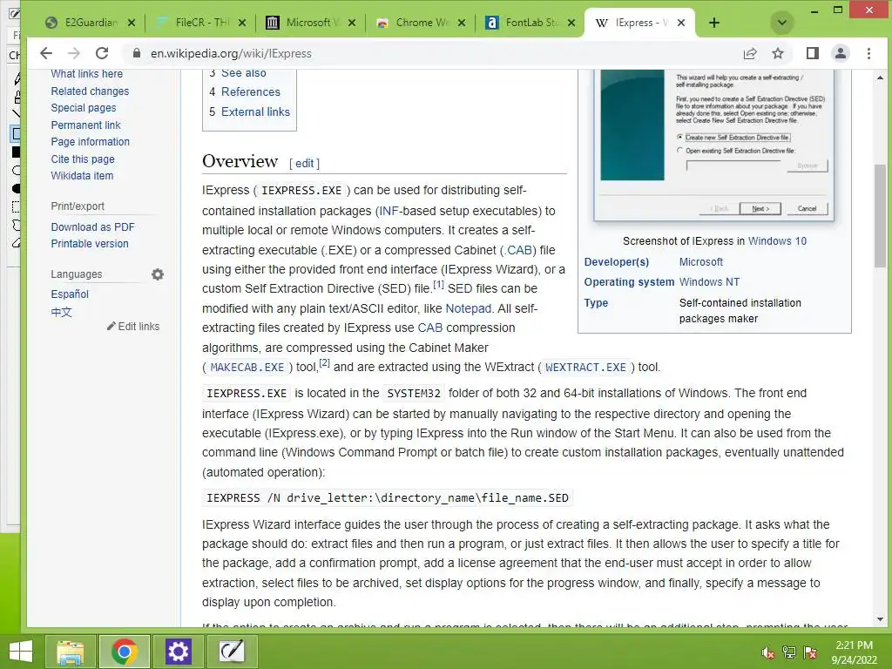Screen dimensions: 892x669
Task: Reload the Wikipedia page
Action: (x=102, y=53)
